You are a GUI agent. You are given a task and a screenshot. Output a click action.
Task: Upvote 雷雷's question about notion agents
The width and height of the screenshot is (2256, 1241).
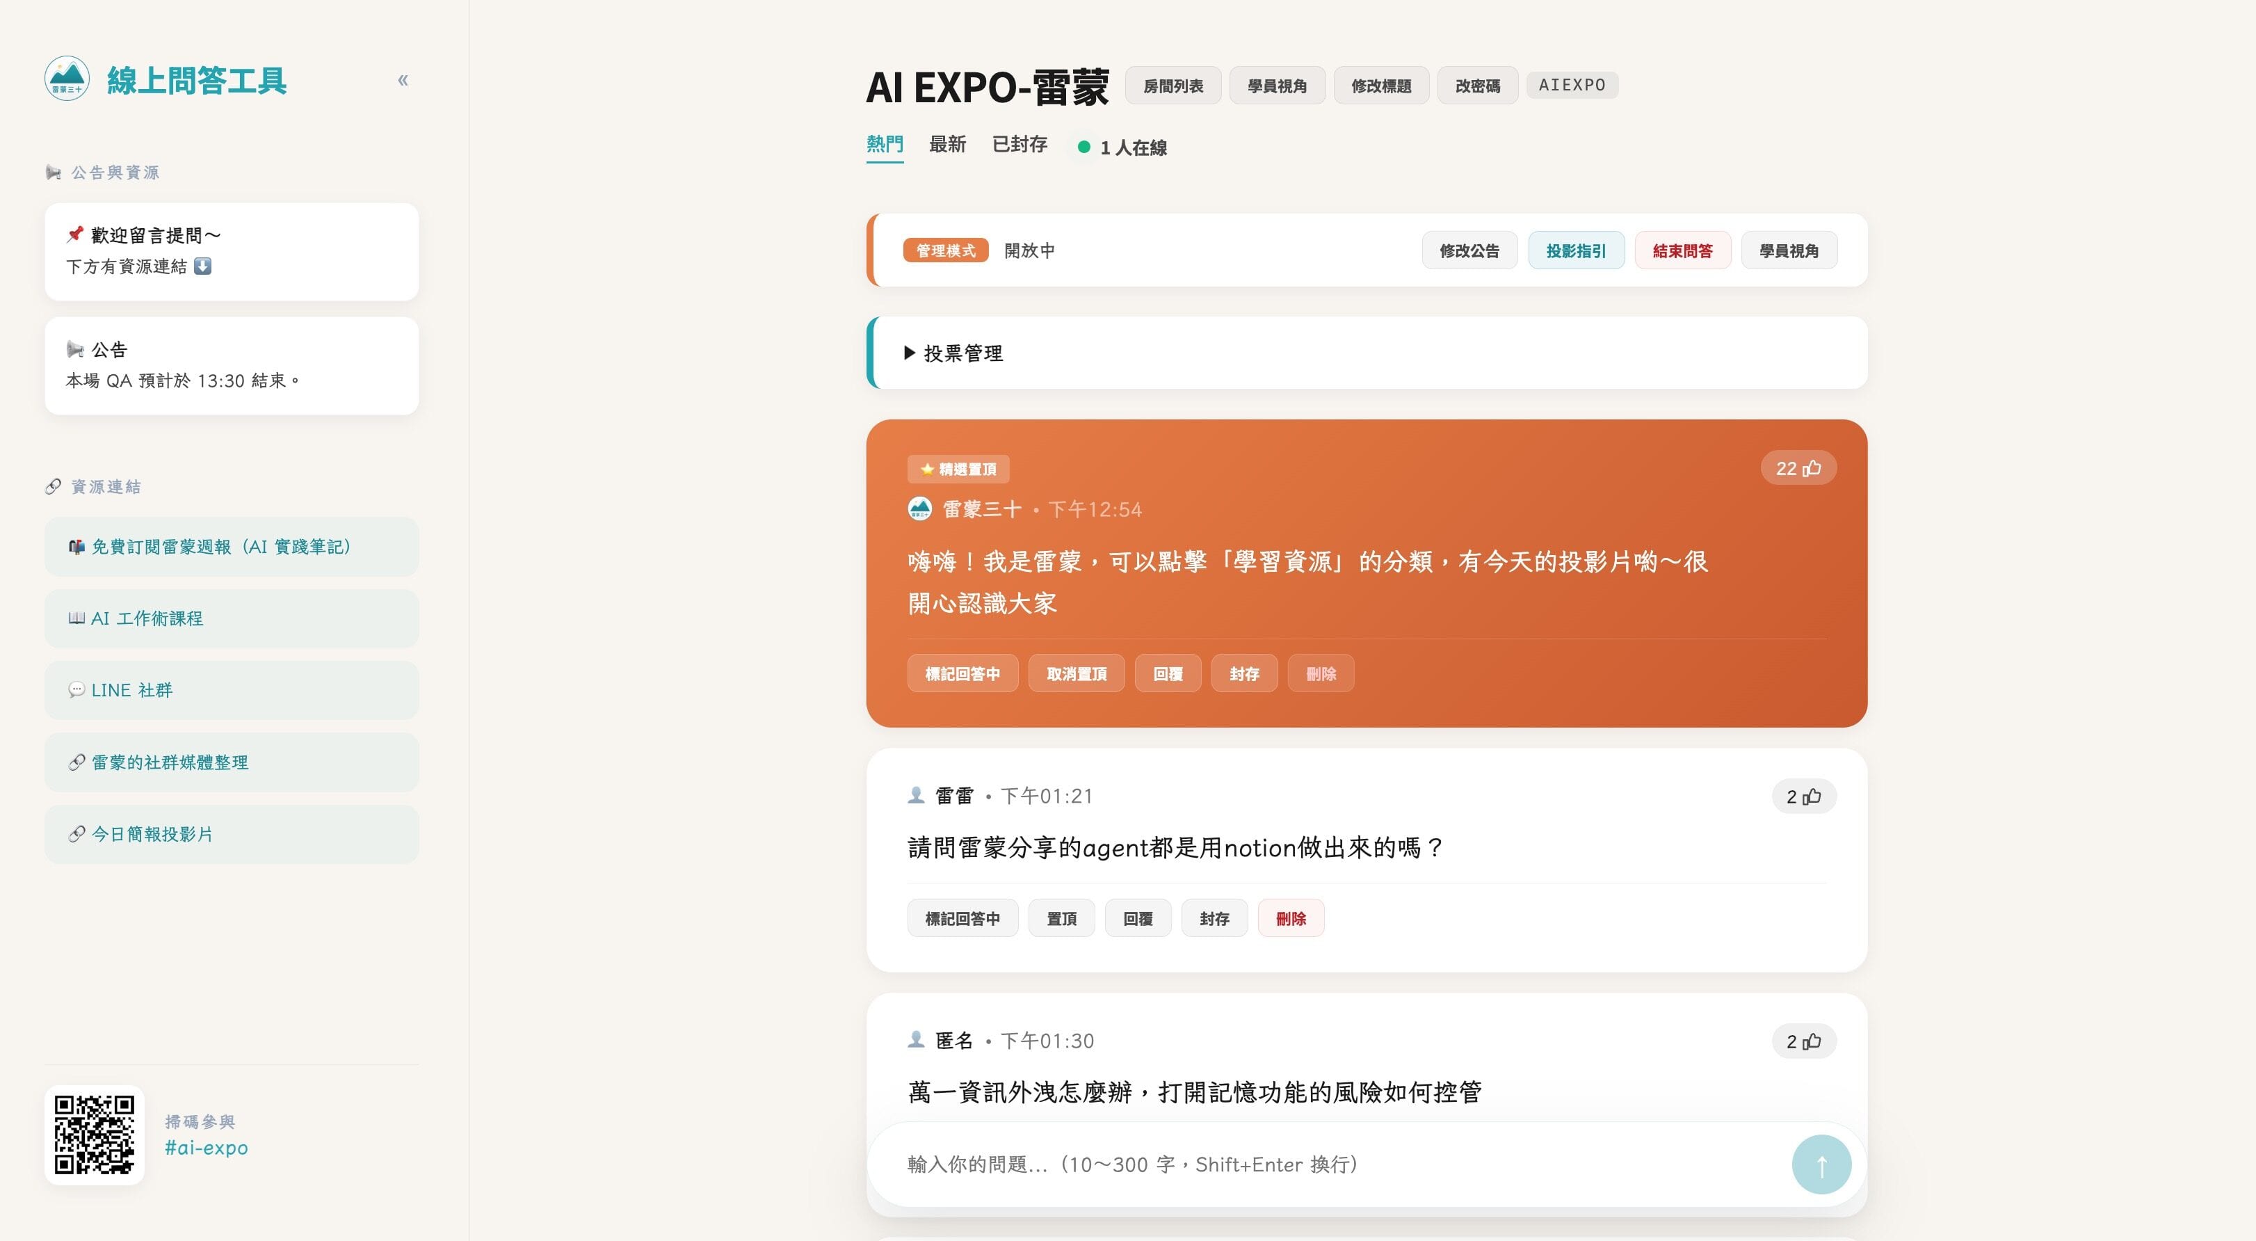[x=1803, y=796]
